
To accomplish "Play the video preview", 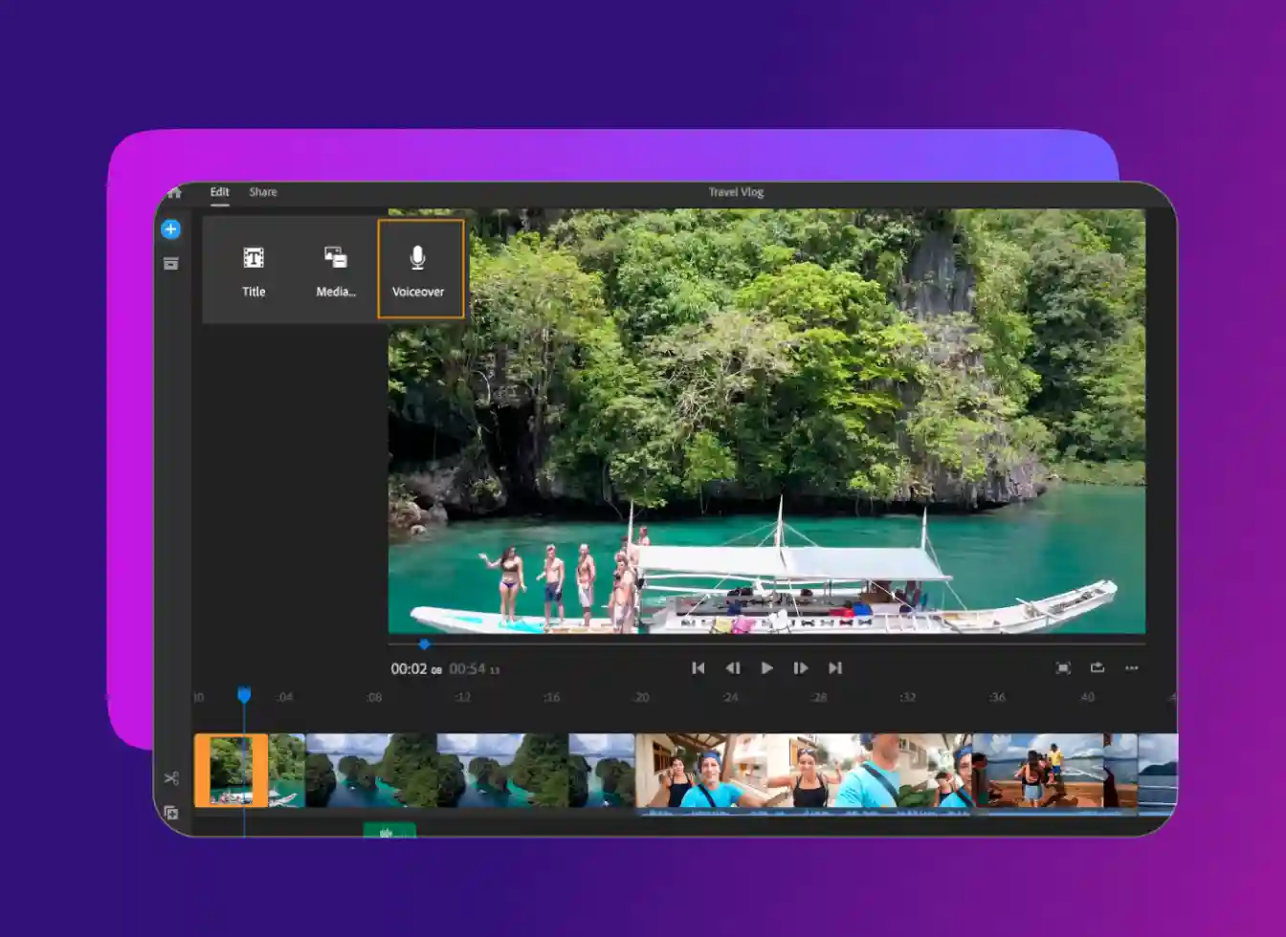I will (x=766, y=668).
